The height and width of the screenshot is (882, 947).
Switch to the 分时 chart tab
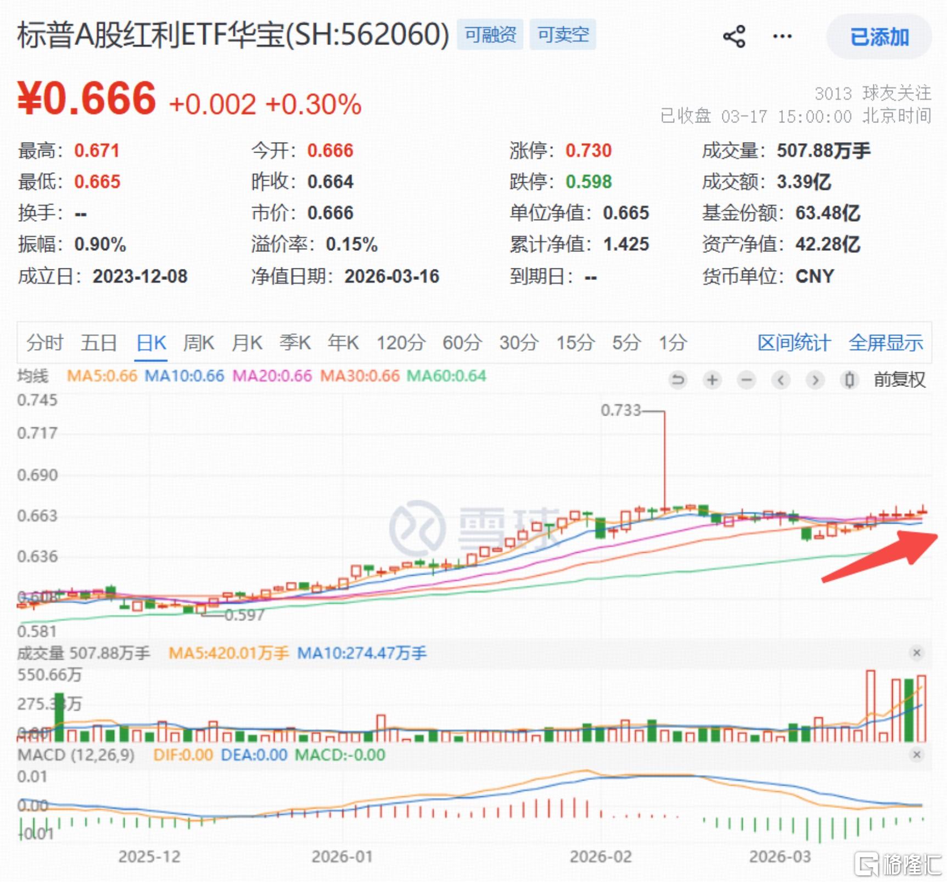[45, 342]
